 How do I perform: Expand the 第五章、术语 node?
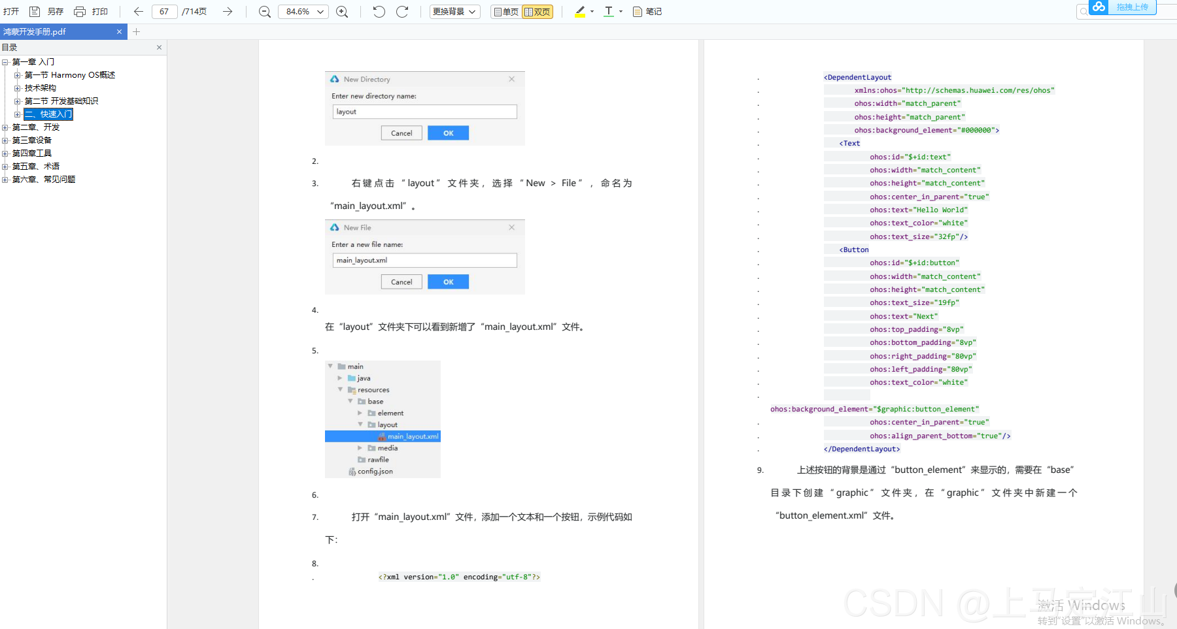pos(5,167)
